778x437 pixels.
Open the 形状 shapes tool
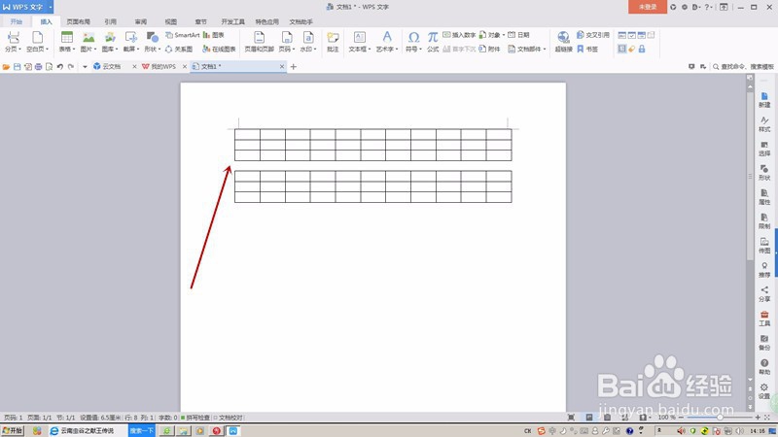tap(152, 38)
